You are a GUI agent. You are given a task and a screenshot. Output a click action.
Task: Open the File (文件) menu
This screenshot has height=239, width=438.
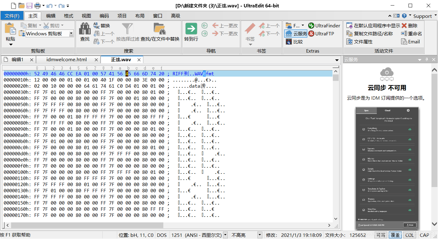(x=12, y=16)
